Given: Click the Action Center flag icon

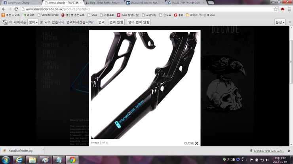Looking at the screenshot, I should click(x=251, y=160).
